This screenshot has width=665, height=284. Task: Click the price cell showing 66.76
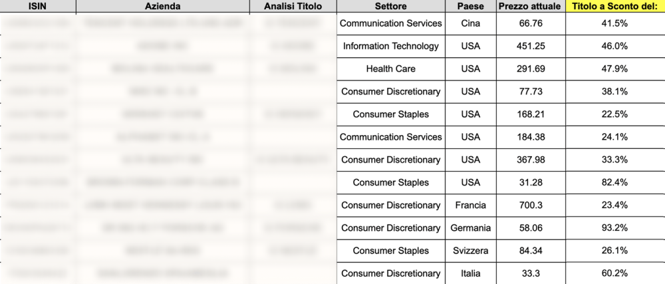tap(530, 23)
